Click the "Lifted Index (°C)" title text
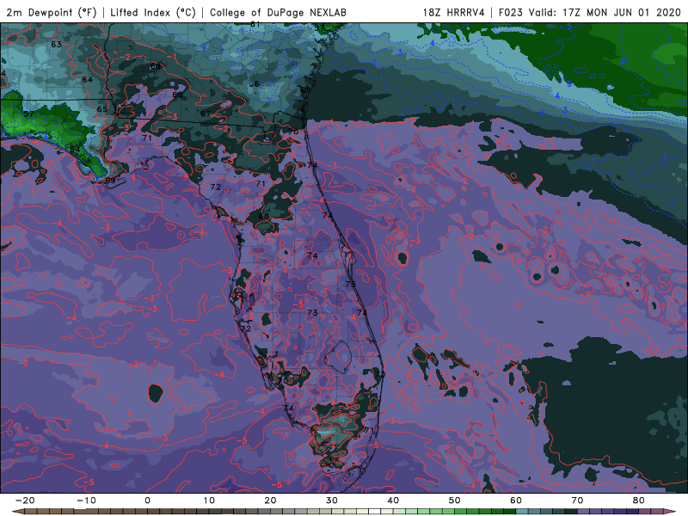The width and height of the screenshot is (688, 516). tap(153, 12)
